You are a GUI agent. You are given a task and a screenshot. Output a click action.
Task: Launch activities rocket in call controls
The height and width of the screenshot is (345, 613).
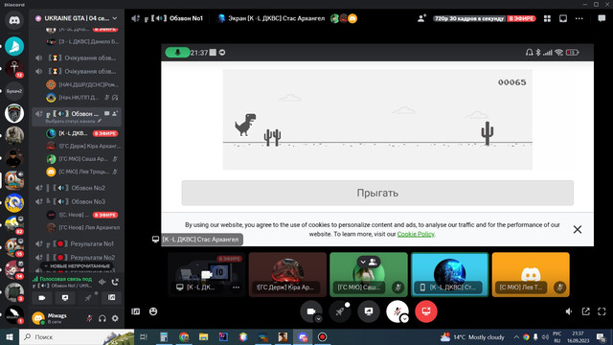[x=340, y=311]
